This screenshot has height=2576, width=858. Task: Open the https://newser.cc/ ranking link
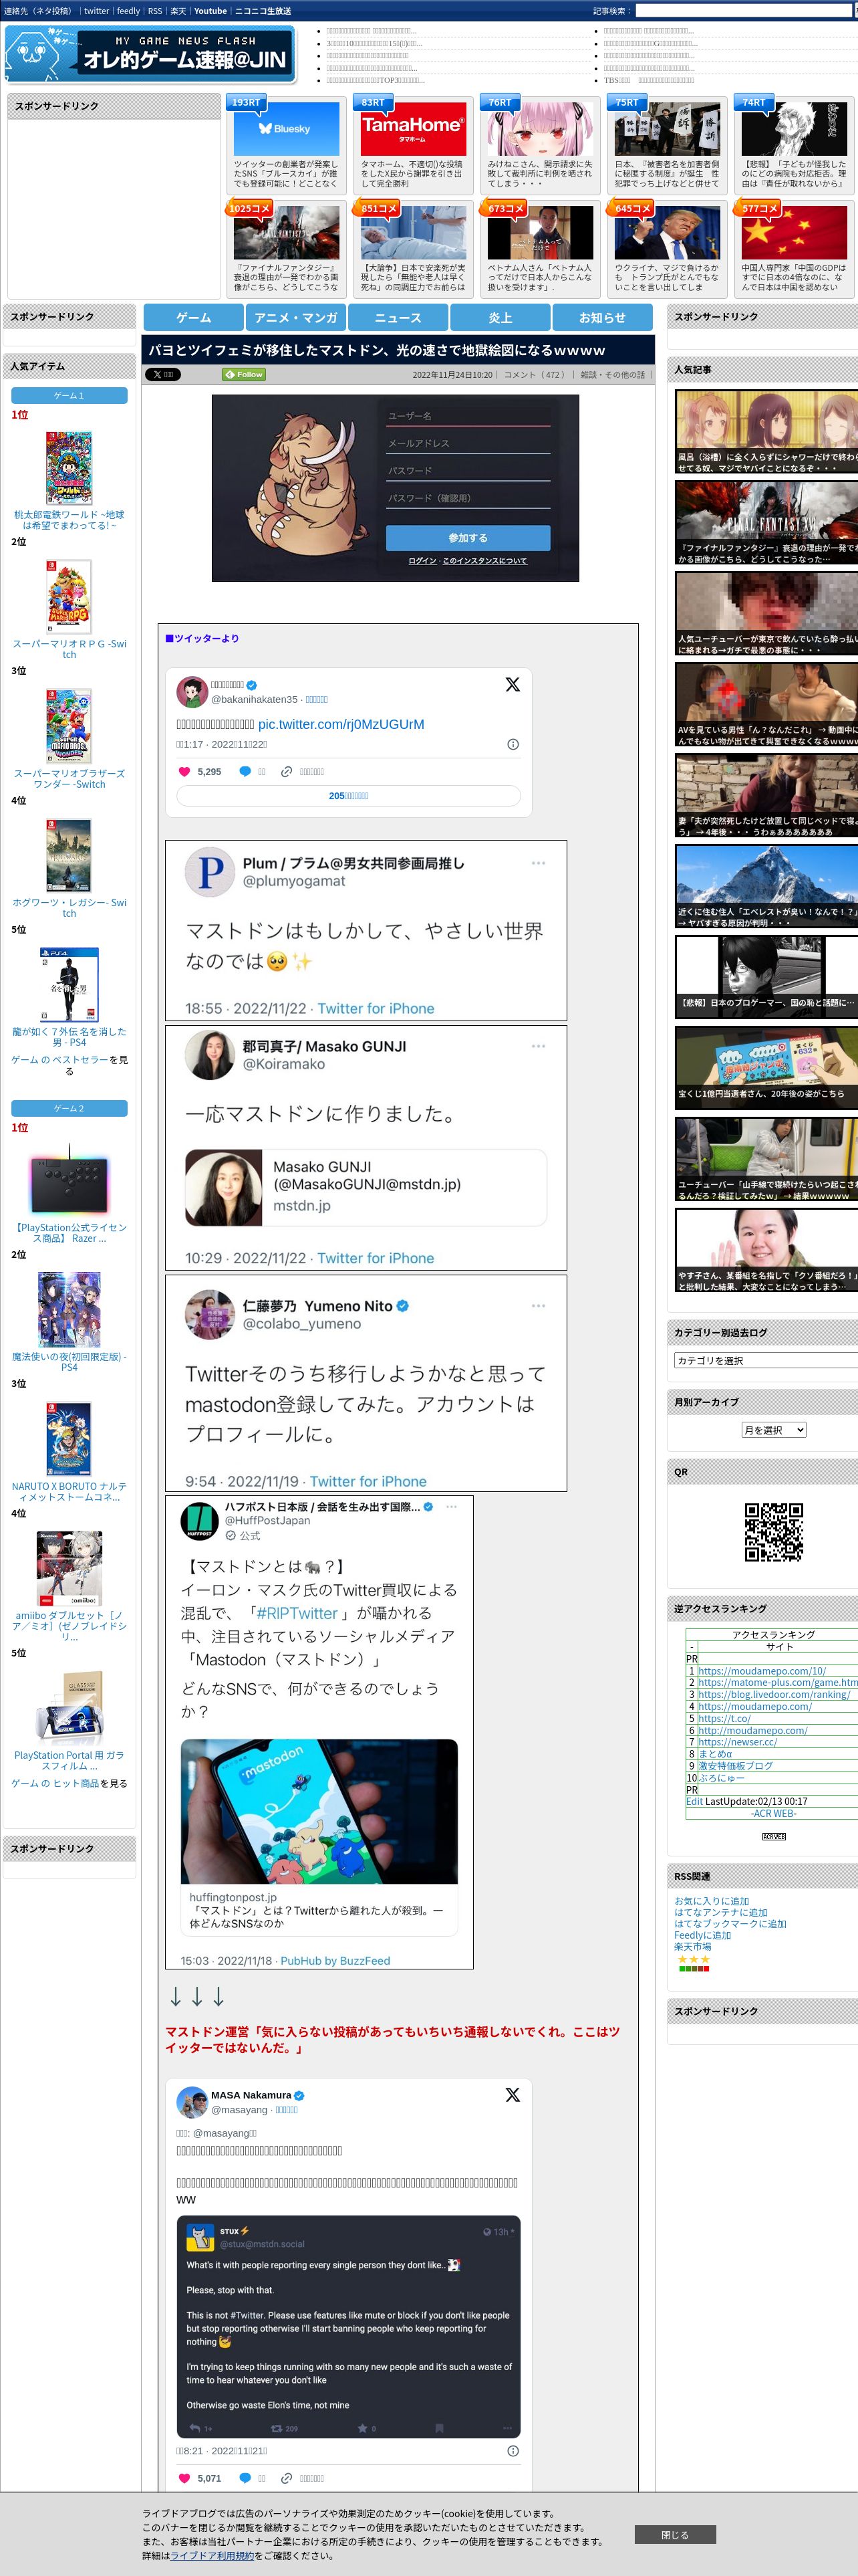click(737, 1742)
